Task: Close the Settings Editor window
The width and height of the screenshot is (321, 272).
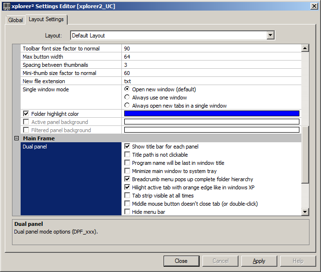Action: coord(314,6)
